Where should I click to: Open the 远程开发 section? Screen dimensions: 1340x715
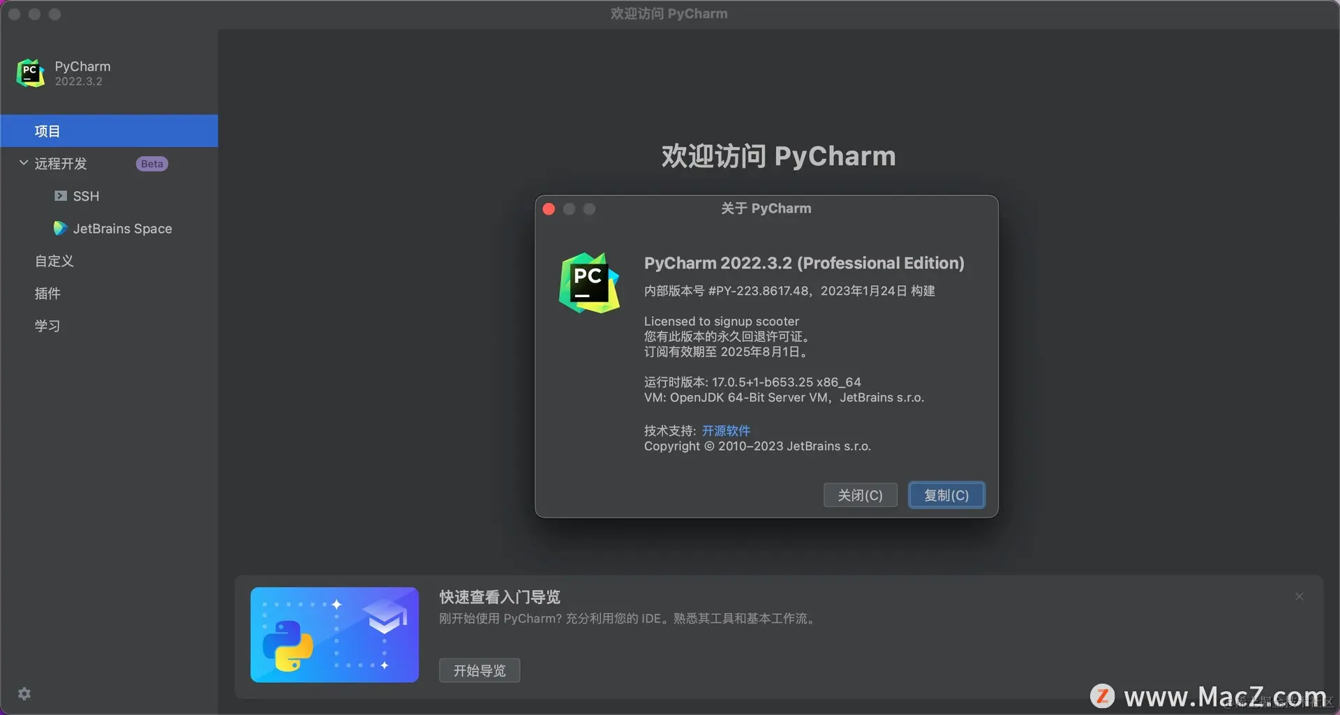(x=61, y=163)
